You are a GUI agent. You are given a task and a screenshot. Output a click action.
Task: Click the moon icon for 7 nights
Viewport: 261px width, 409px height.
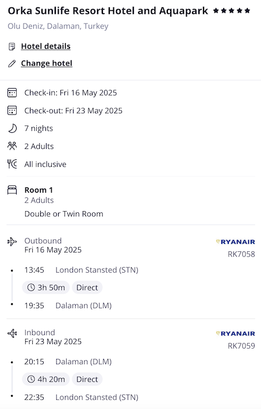(x=12, y=128)
